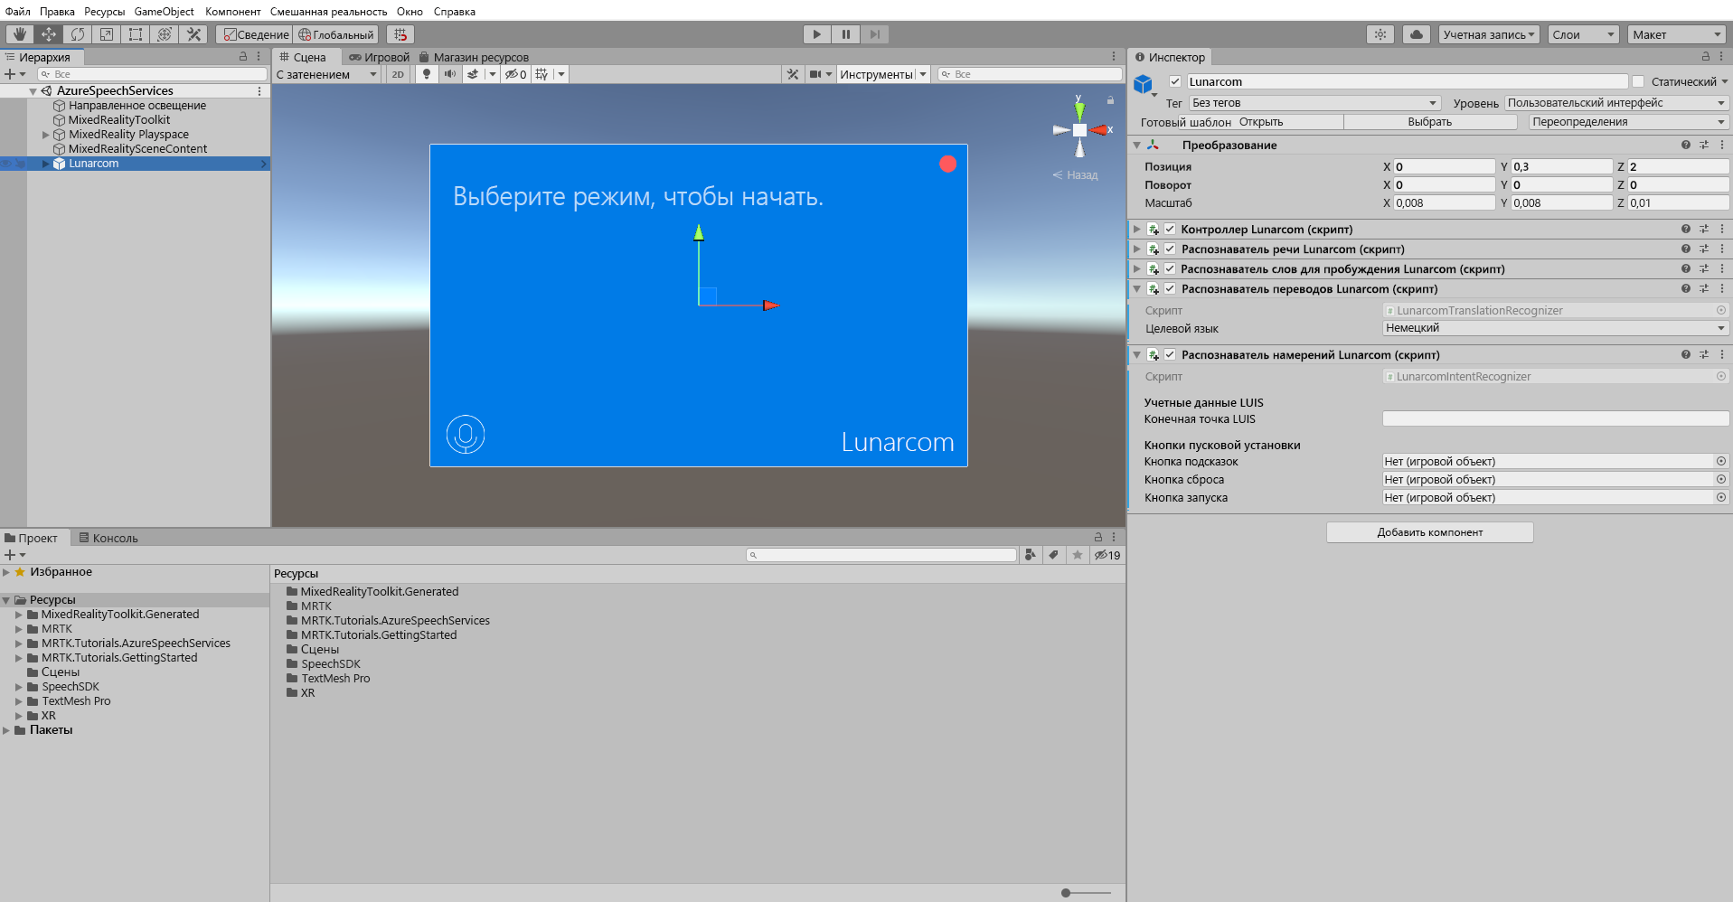Switch to Магазин ресурсов tab
Screen dimensions: 1733x902
tap(474, 57)
